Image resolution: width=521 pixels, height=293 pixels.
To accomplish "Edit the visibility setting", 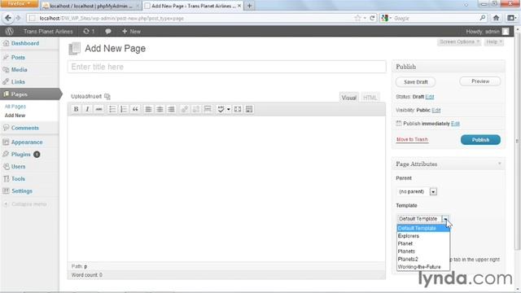I will [x=436, y=110].
